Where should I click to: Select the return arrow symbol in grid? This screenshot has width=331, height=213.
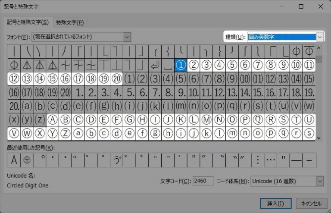click(155, 65)
